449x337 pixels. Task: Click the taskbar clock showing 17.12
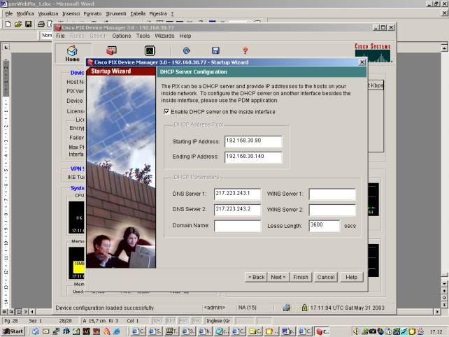point(436,331)
